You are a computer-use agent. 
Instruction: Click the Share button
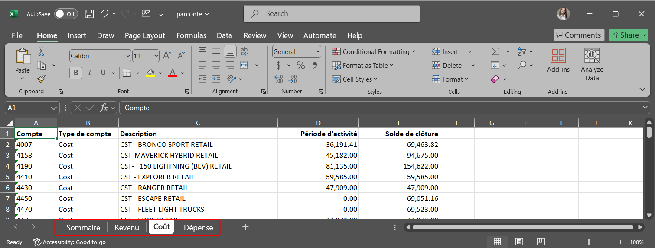click(x=628, y=35)
